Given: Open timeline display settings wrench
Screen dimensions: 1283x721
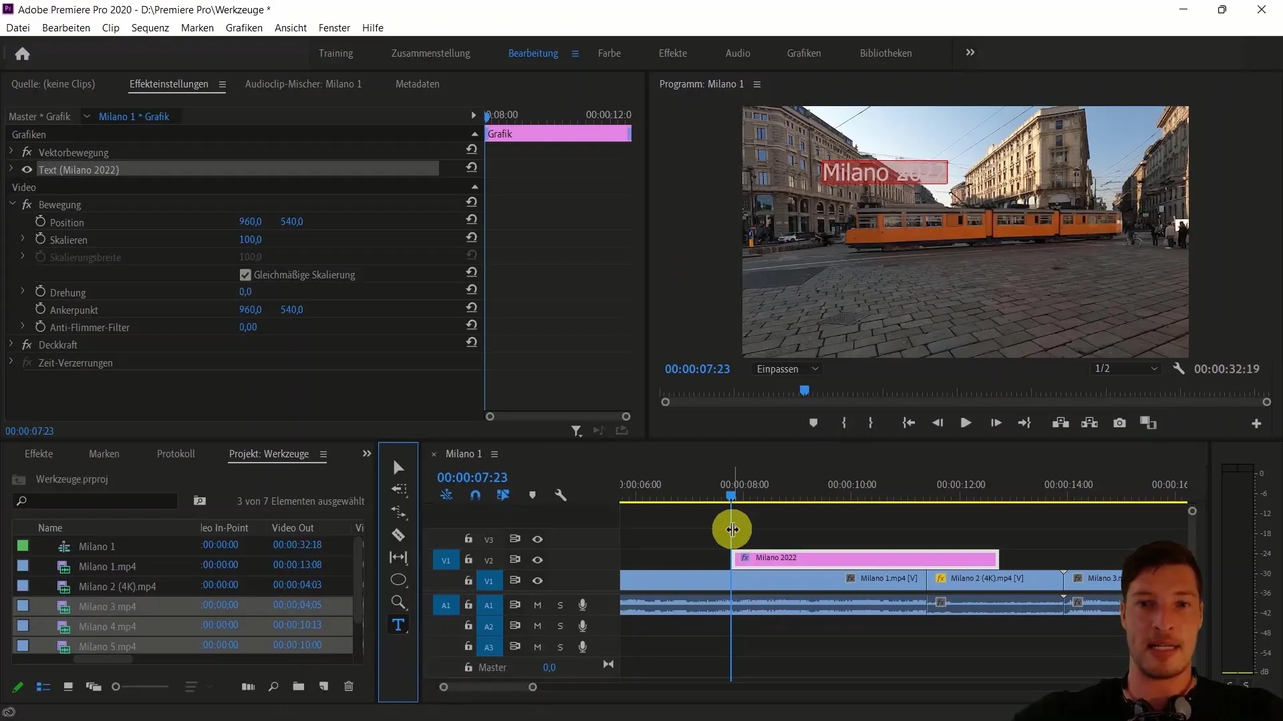Looking at the screenshot, I should pyautogui.click(x=561, y=495).
